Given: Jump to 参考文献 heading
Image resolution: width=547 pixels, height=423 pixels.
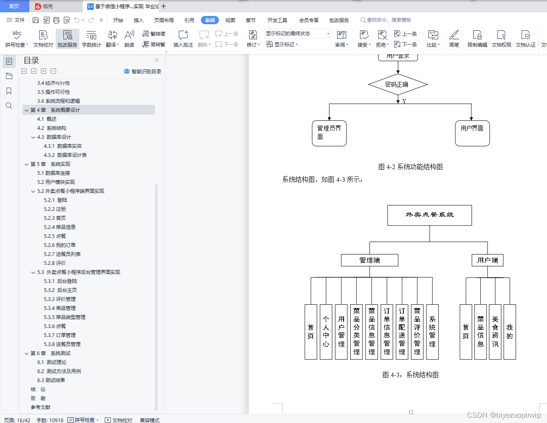Looking at the screenshot, I should (x=41, y=407).
